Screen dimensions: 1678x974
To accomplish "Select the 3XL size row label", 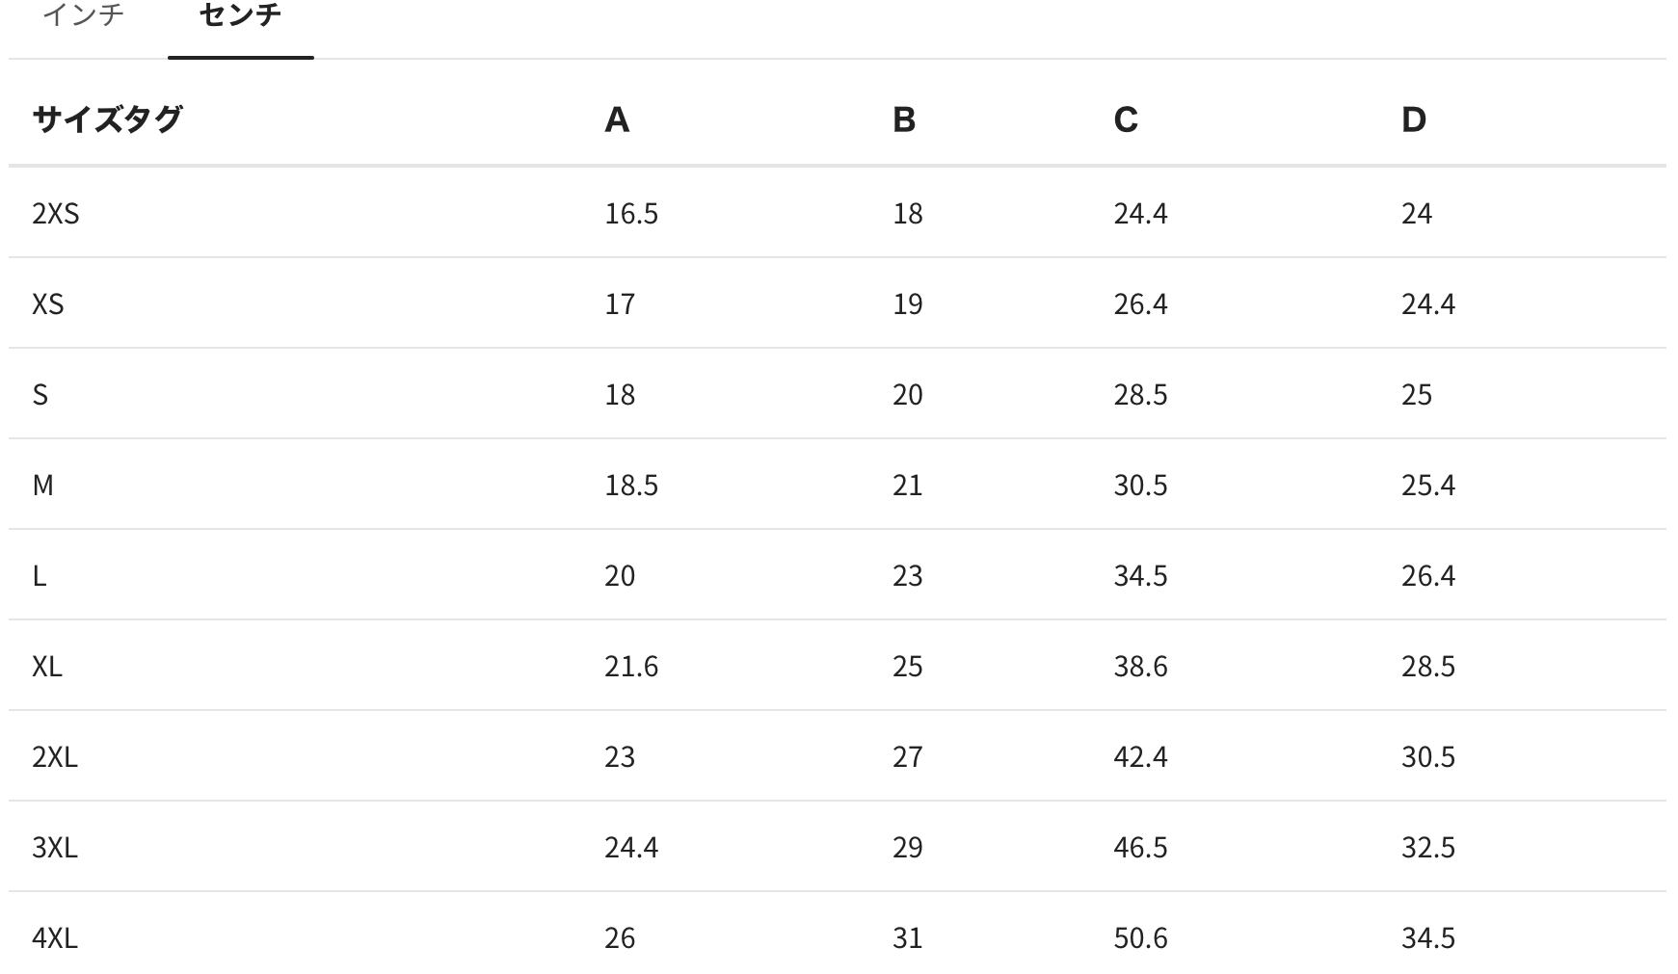I will click(x=55, y=847).
